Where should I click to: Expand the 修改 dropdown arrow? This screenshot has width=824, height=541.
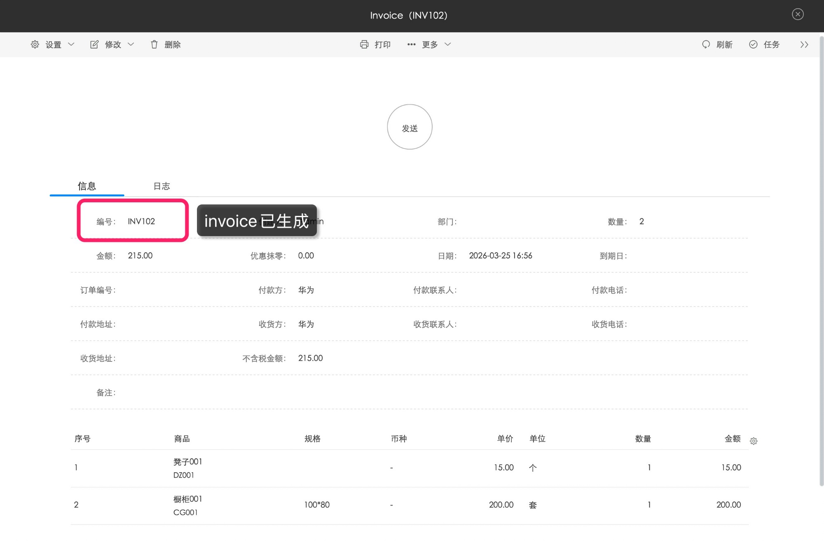pos(131,44)
